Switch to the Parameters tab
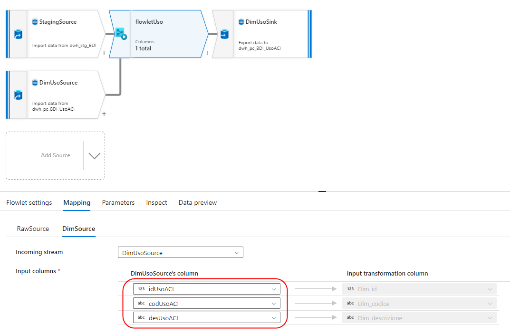Screen dimensions: 510x334 (x=118, y=202)
